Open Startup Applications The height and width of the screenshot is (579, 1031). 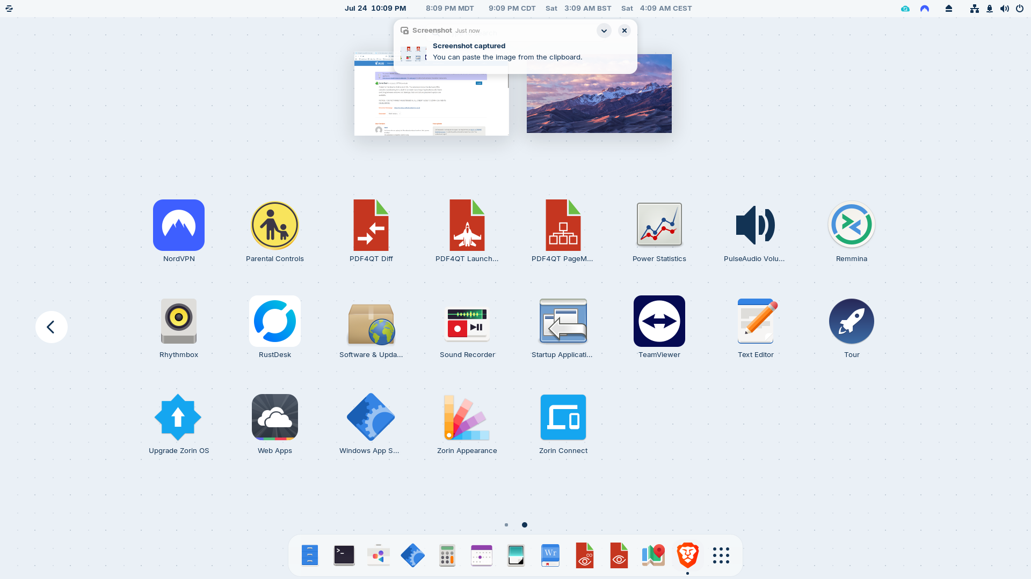click(x=563, y=321)
